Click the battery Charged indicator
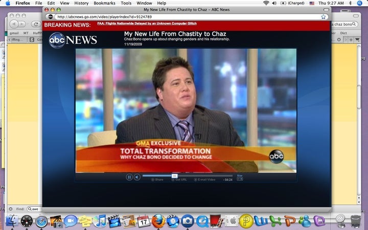The height and width of the screenshot is (230, 368). [x=292, y=3]
